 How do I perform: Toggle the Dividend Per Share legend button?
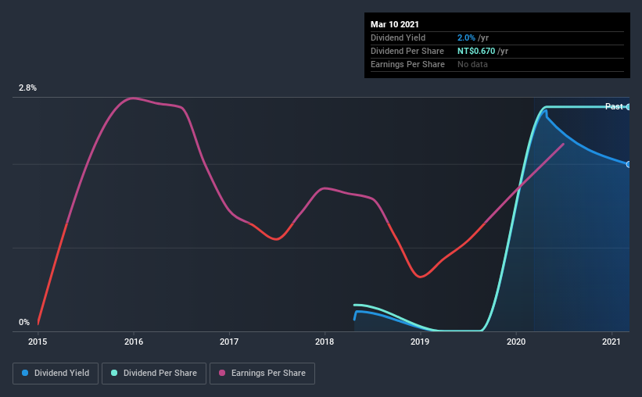154,374
